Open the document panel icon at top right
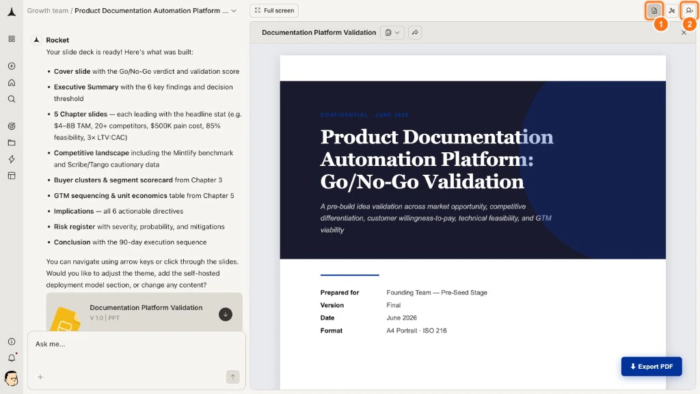 pyautogui.click(x=654, y=10)
